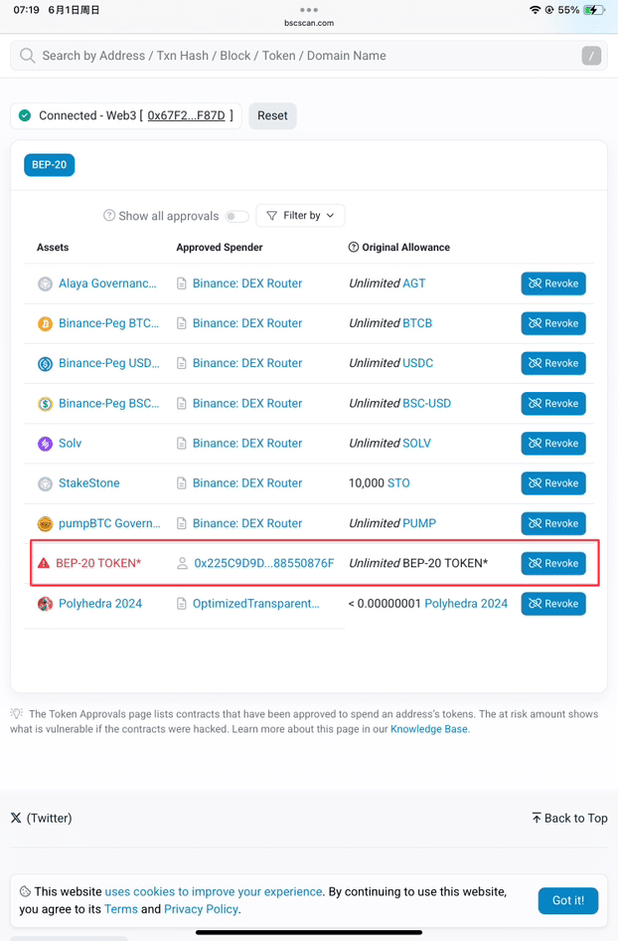Click the Binance-Peg BTCB token icon
618x941 pixels.
[x=45, y=323]
